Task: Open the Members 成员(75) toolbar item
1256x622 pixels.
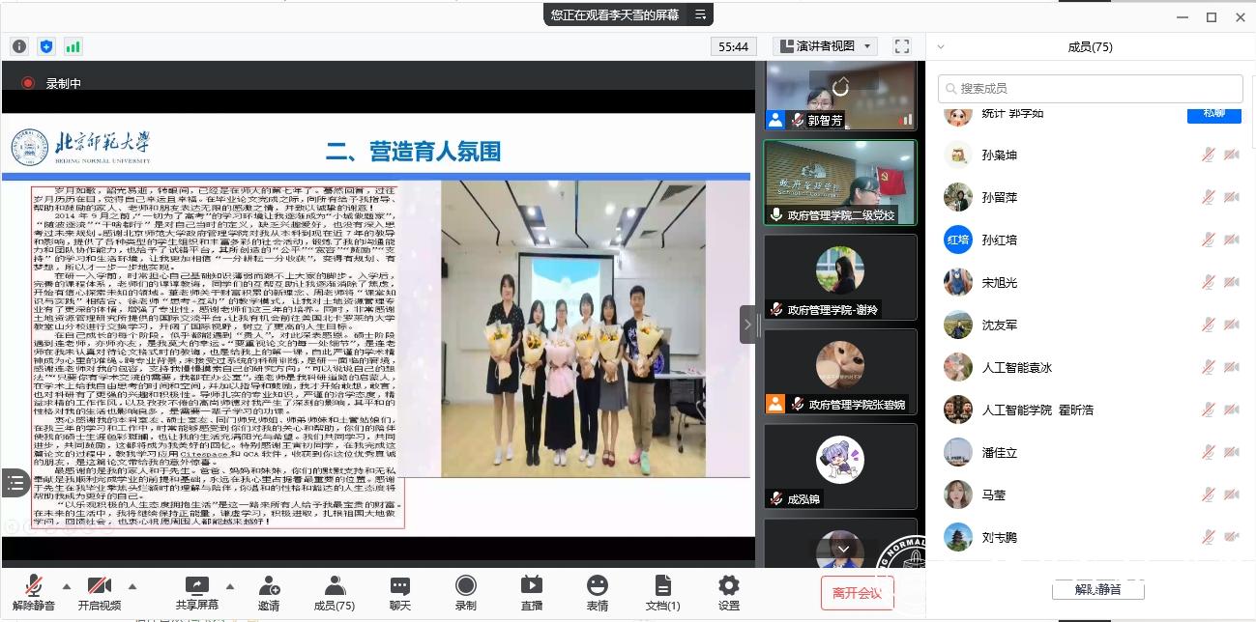Action: pyautogui.click(x=334, y=590)
